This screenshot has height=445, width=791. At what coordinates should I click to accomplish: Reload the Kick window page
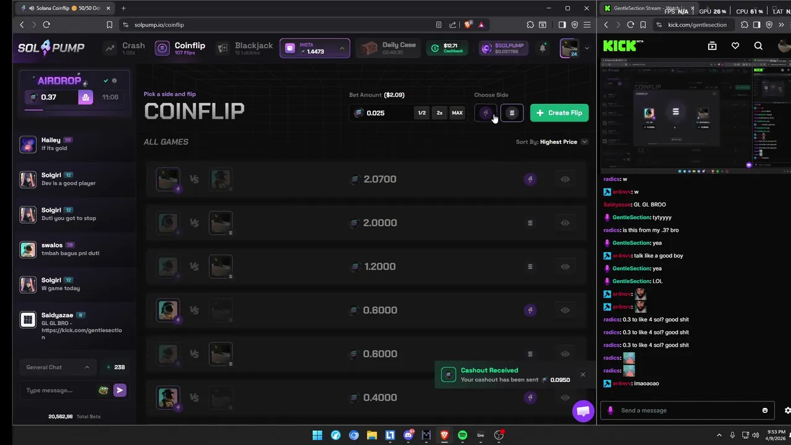(x=630, y=25)
